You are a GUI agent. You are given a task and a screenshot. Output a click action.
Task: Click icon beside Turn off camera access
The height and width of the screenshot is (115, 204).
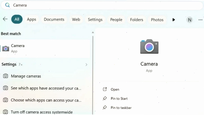[5, 112]
